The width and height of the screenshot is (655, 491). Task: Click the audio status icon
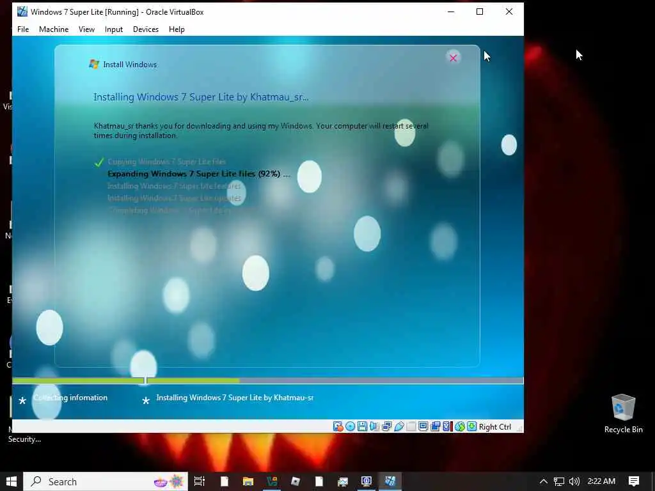pyautogui.click(x=374, y=426)
